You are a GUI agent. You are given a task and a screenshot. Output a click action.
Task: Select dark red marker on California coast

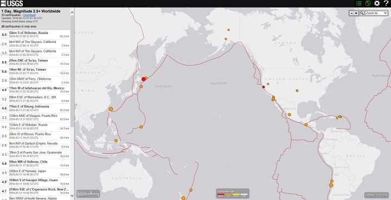(x=263, y=87)
